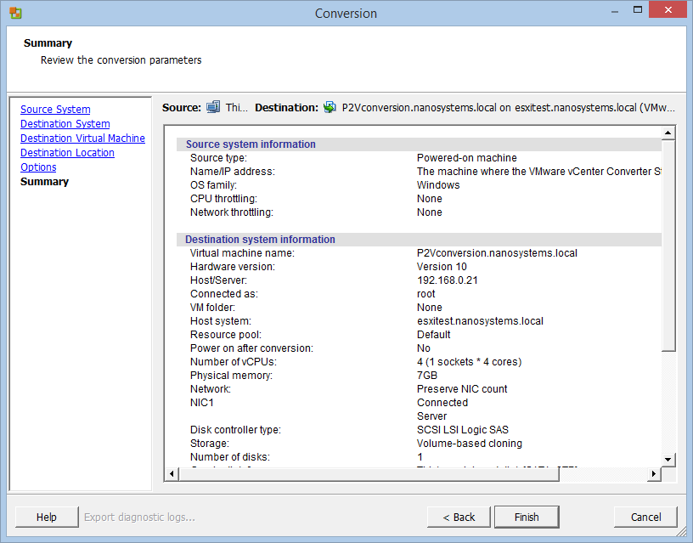This screenshot has height=543, width=693.
Task: Click the Destination system information header
Action: point(260,240)
